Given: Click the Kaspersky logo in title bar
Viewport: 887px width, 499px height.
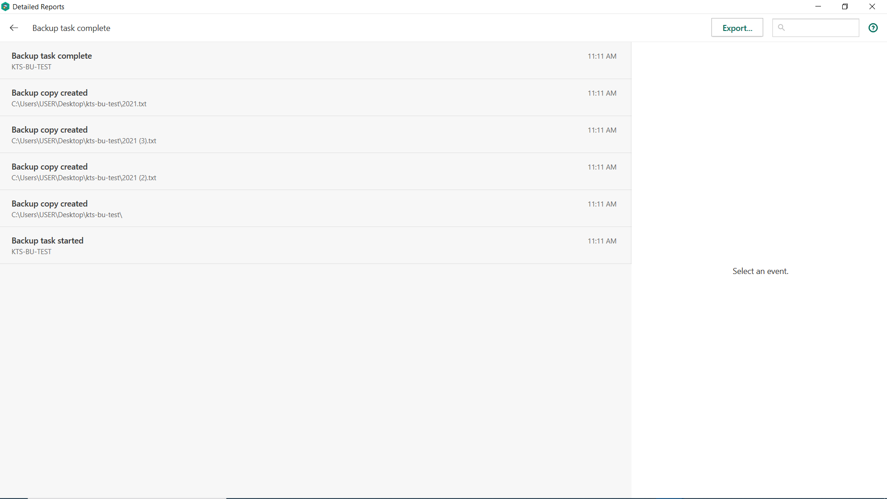Looking at the screenshot, I should click(6, 7).
